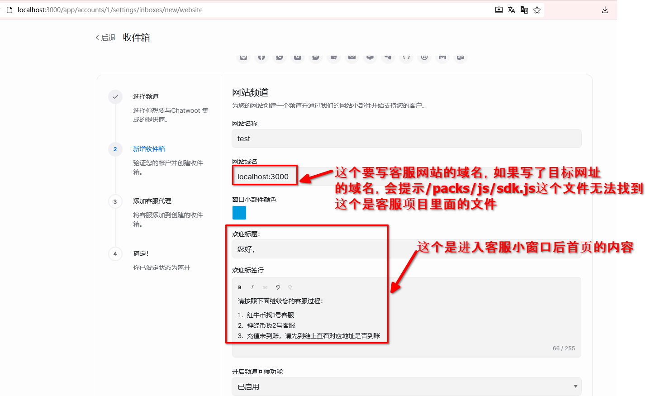Click the website domain field showing localhost:3000
The height and width of the screenshot is (396, 646).
pyautogui.click(x=265, y=177)
